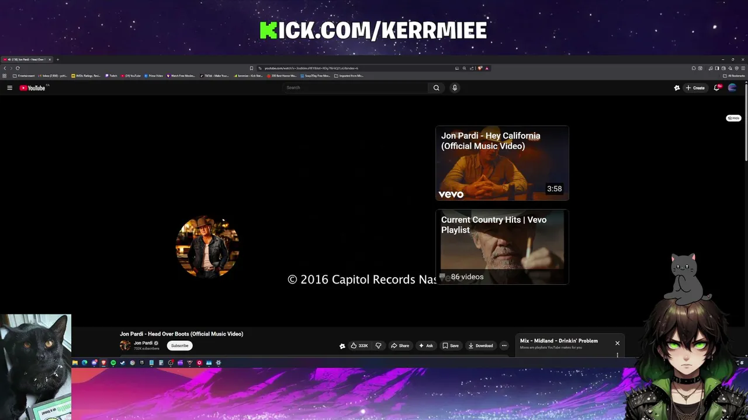Save the video to a playlist

point(451,345)
